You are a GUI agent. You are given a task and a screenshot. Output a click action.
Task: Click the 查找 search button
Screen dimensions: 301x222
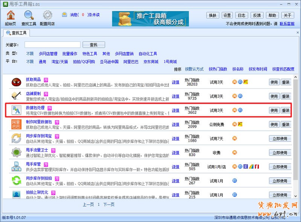(94, 44)
